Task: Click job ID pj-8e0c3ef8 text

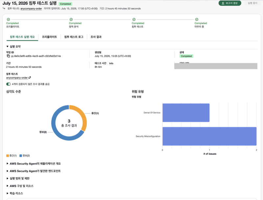Action: (36, 56)
